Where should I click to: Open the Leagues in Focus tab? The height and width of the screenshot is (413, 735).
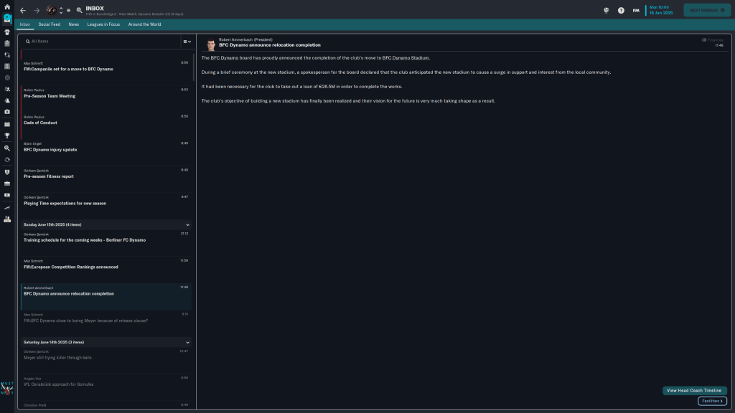[103, 24]
